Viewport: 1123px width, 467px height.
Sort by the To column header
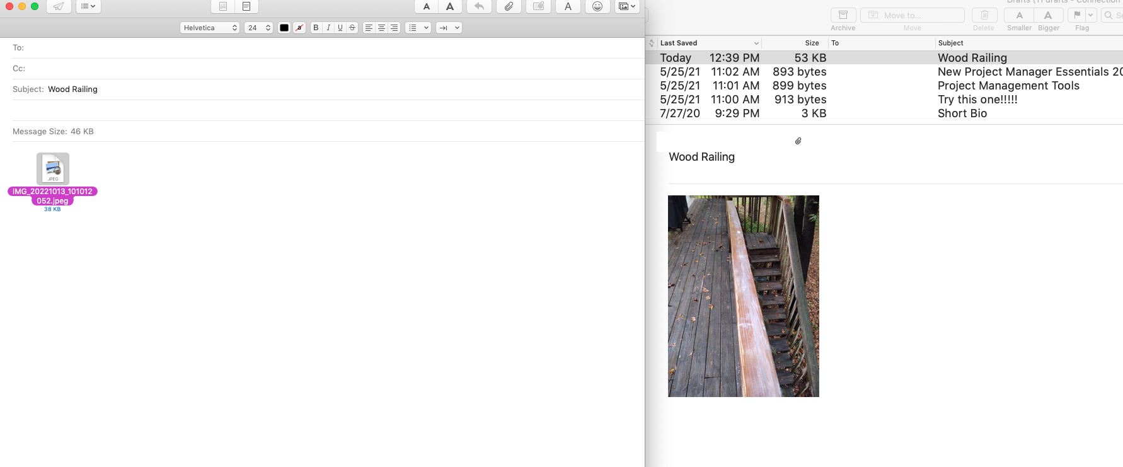tap(835, 43)
